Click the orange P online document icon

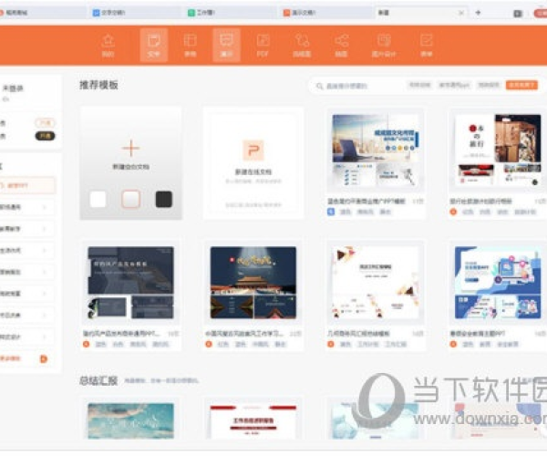[253, 150]
